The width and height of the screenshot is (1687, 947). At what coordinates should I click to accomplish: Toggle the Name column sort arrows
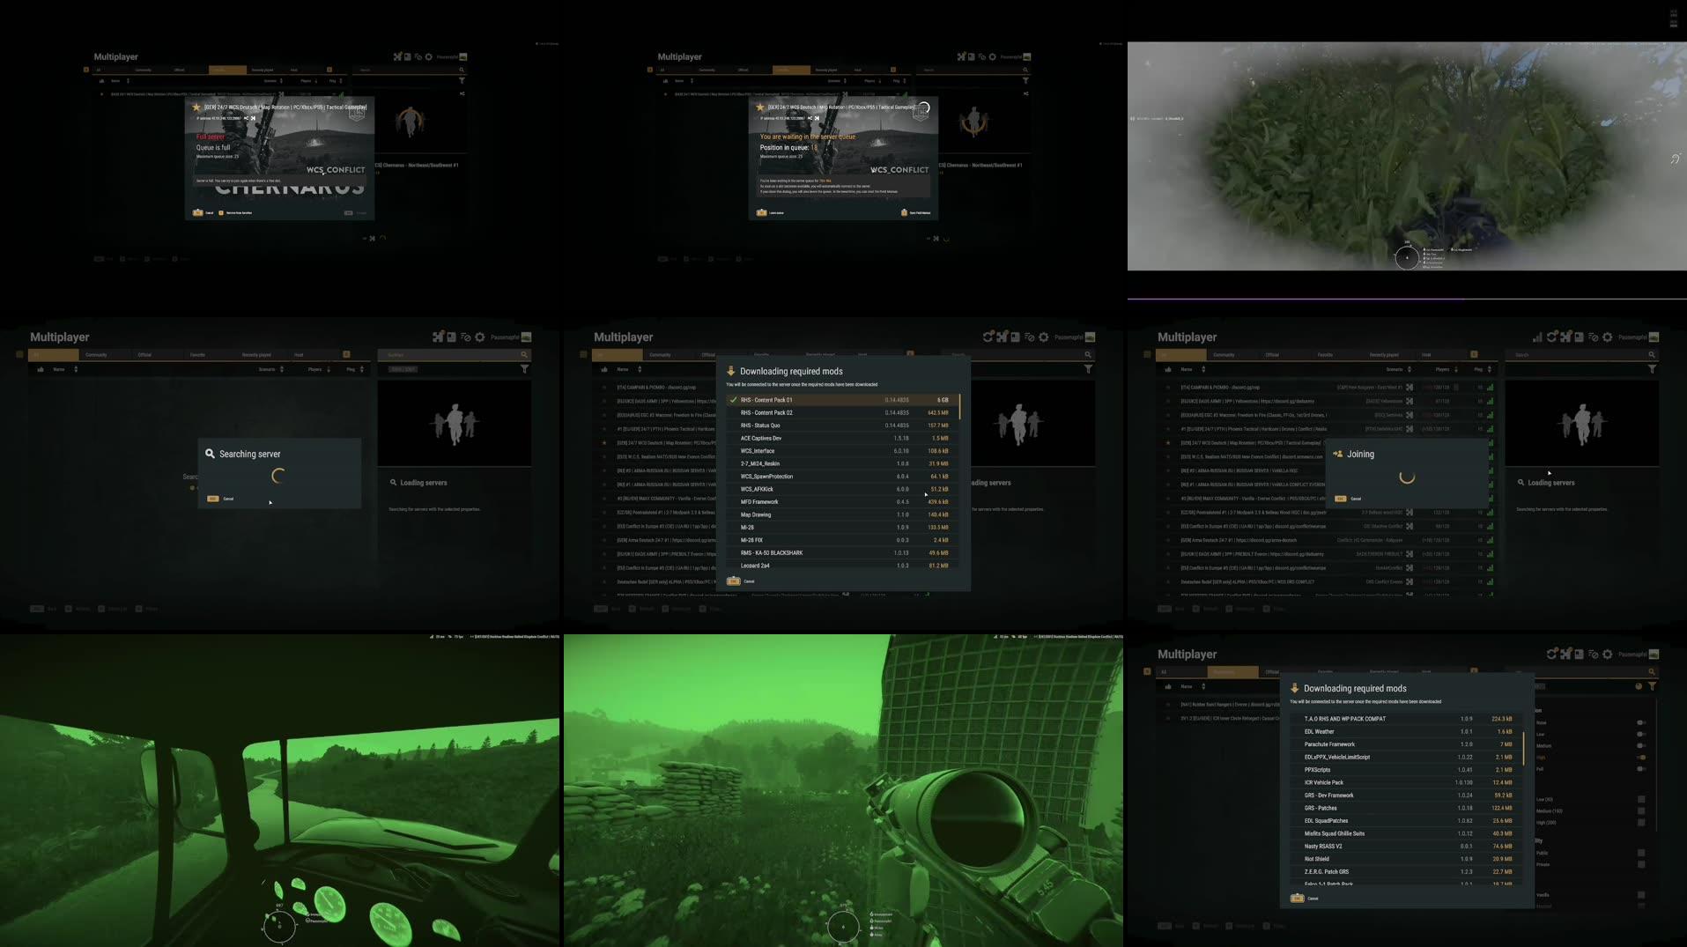(1203, 369)
